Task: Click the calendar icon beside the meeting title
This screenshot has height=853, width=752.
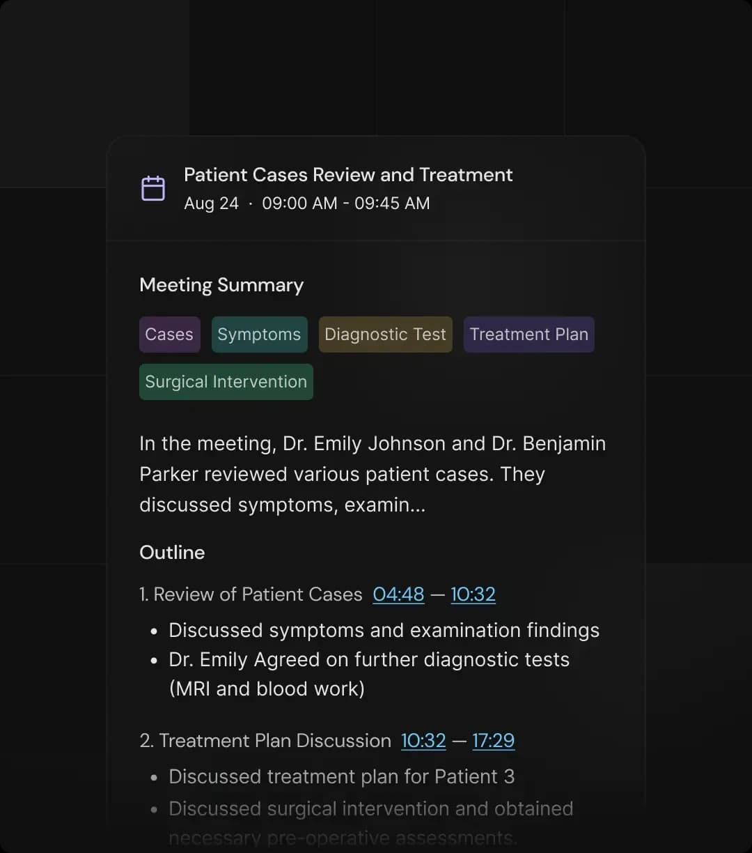Action: tap(153, 188)
